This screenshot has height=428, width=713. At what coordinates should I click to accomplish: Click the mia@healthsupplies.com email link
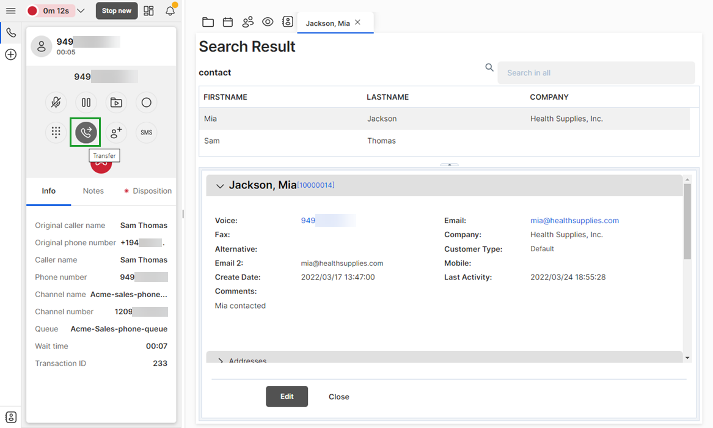[x=574, y=221]
